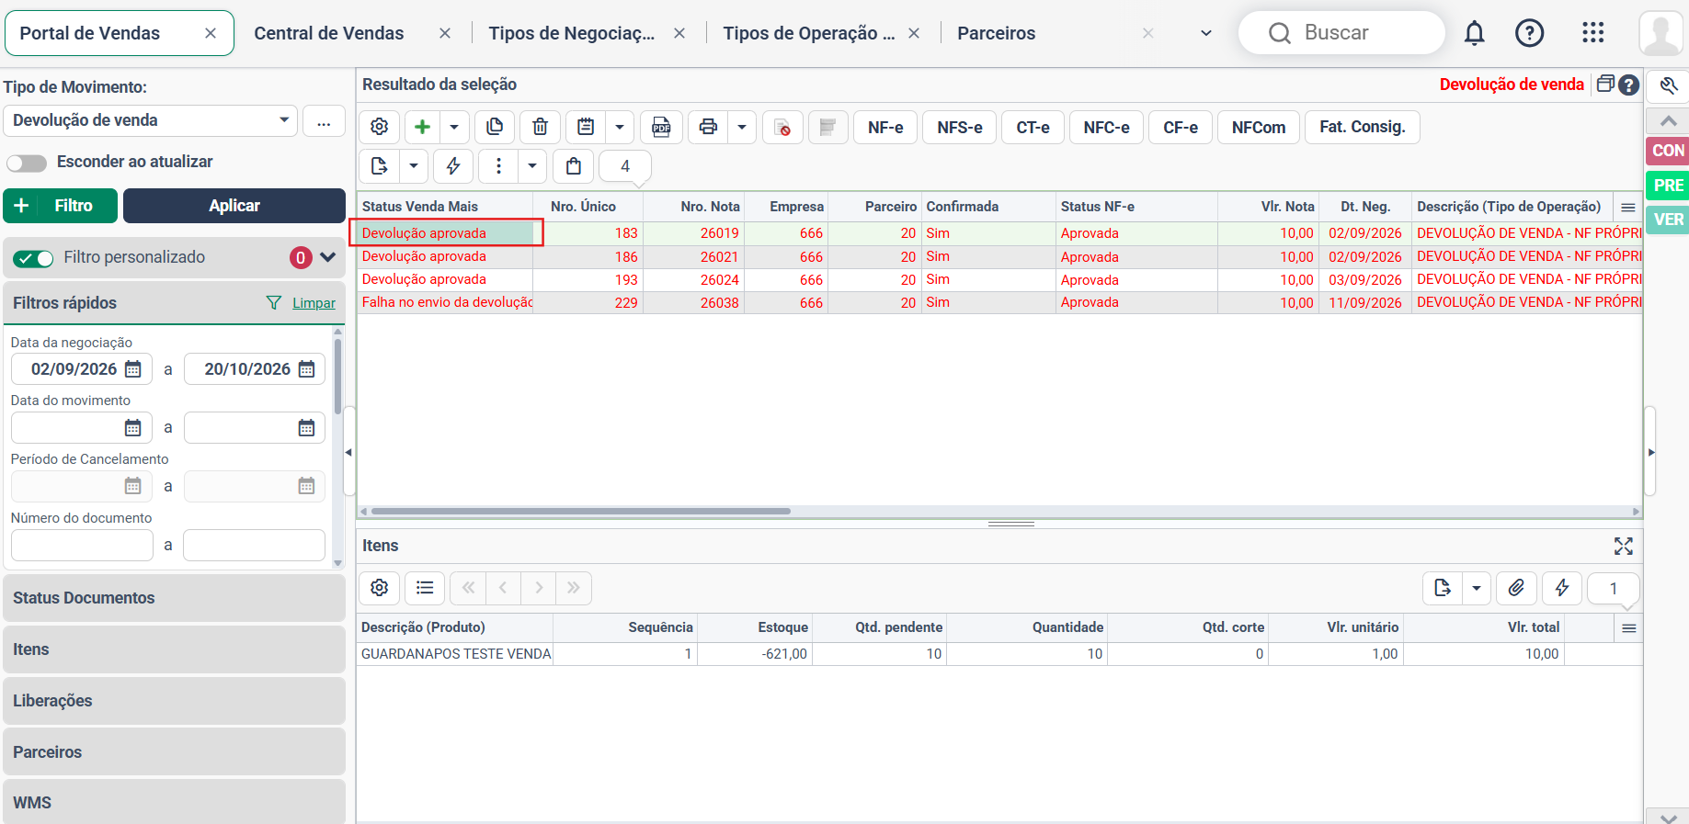Viewport: 1689px width, 824px height.
Task: Switch to Parceiros tab
Action: tap(997, 33)
